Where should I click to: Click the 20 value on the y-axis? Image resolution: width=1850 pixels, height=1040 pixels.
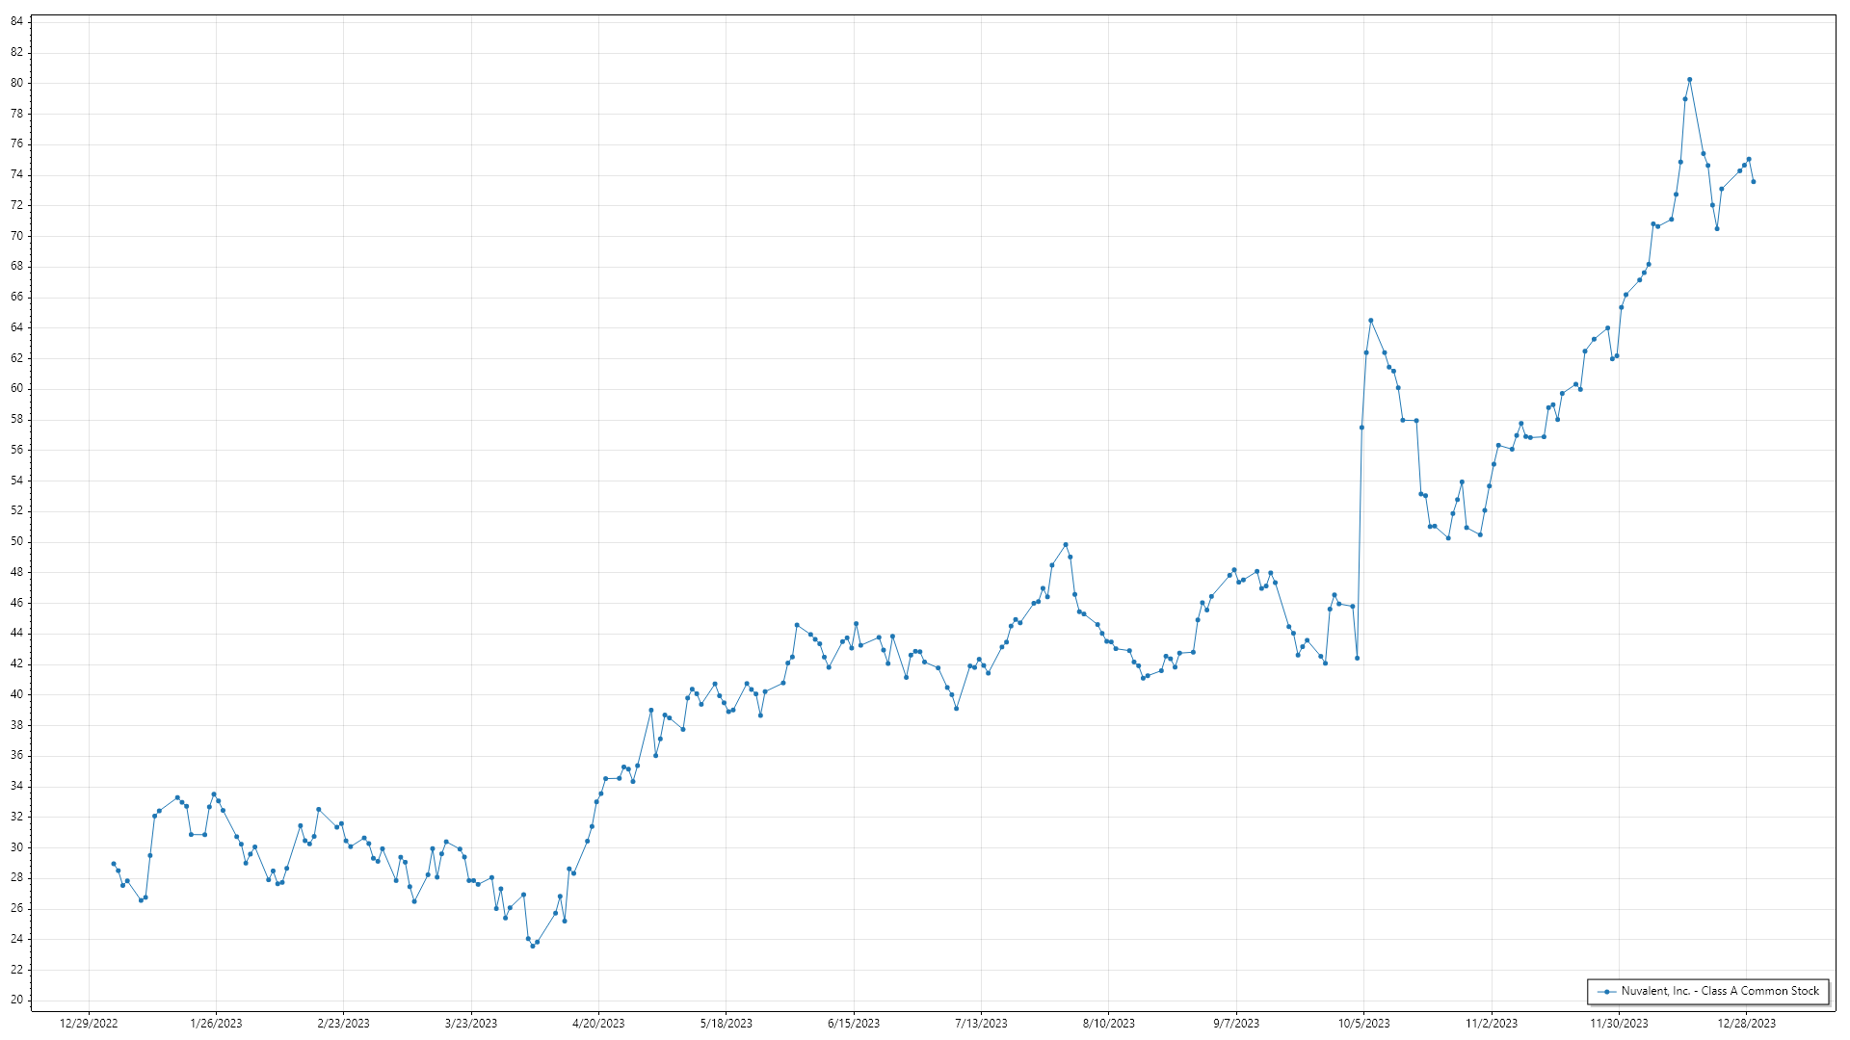tap(17, 1000)
